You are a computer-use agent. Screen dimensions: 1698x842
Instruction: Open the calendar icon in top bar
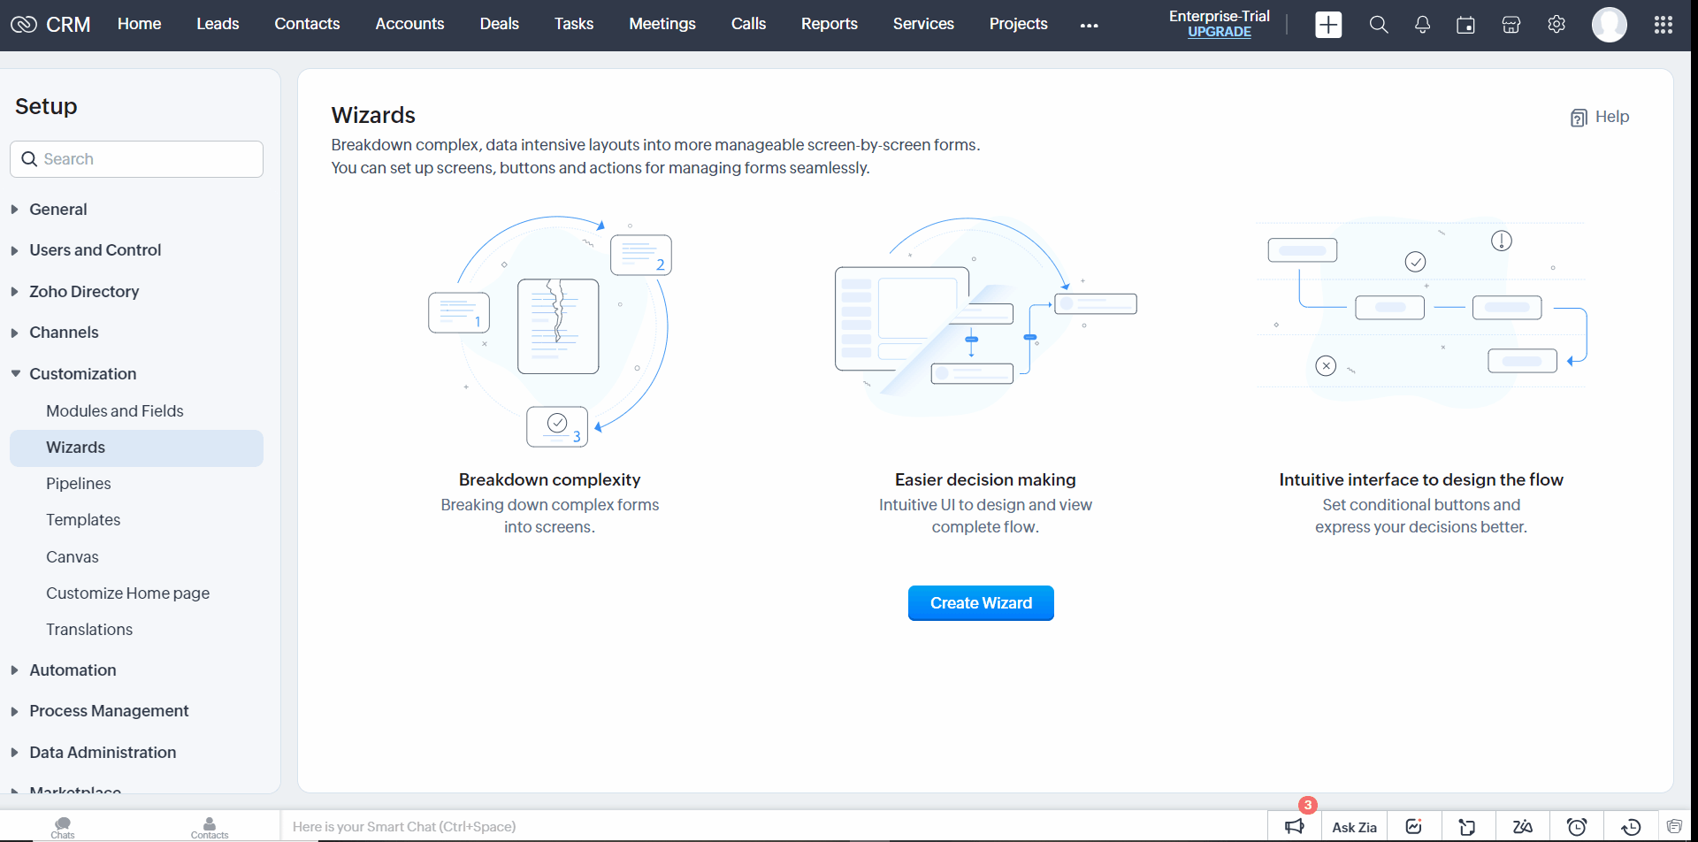click(1465, 25)
